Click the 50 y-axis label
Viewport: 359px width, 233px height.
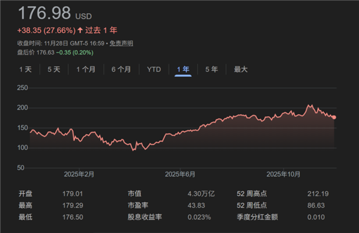[x=21, y=168]
